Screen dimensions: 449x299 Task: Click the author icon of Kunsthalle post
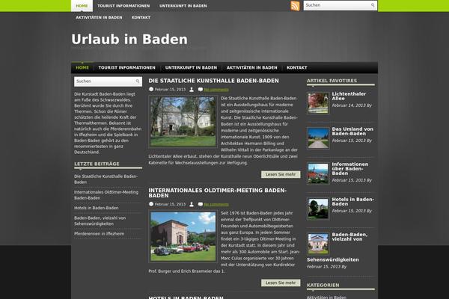click(x=192, y=90)
